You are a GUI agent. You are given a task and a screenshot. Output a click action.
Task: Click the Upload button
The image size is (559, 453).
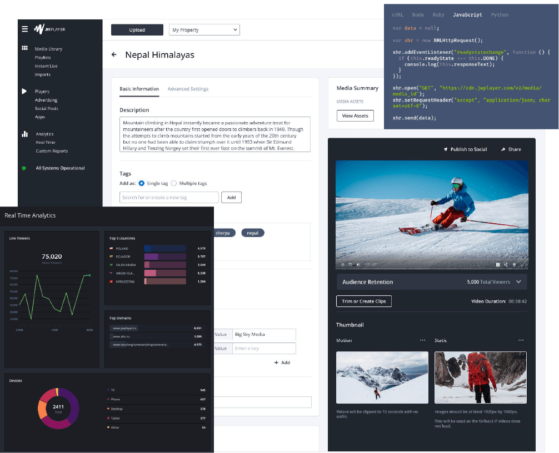tap(137, 30)
